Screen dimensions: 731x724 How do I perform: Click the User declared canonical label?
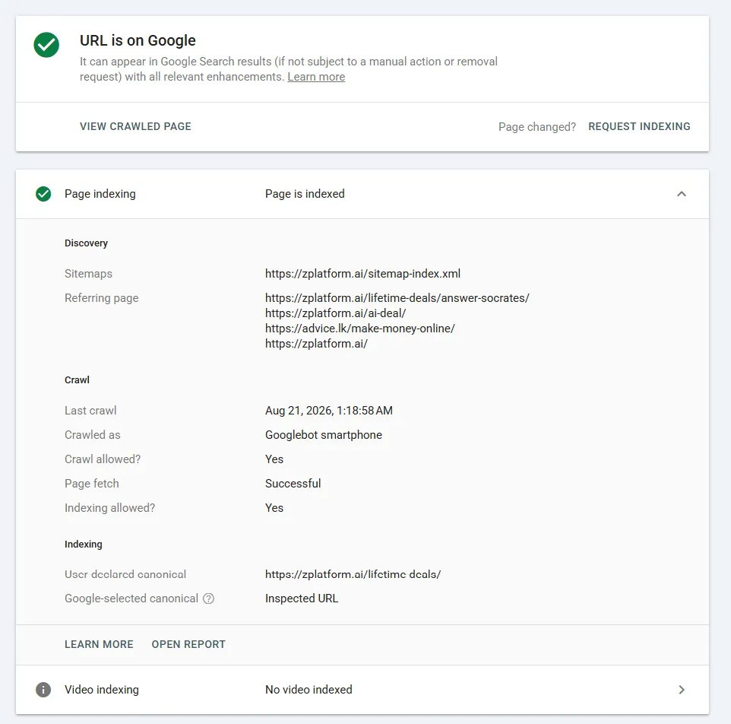click(x=125, y=574)
